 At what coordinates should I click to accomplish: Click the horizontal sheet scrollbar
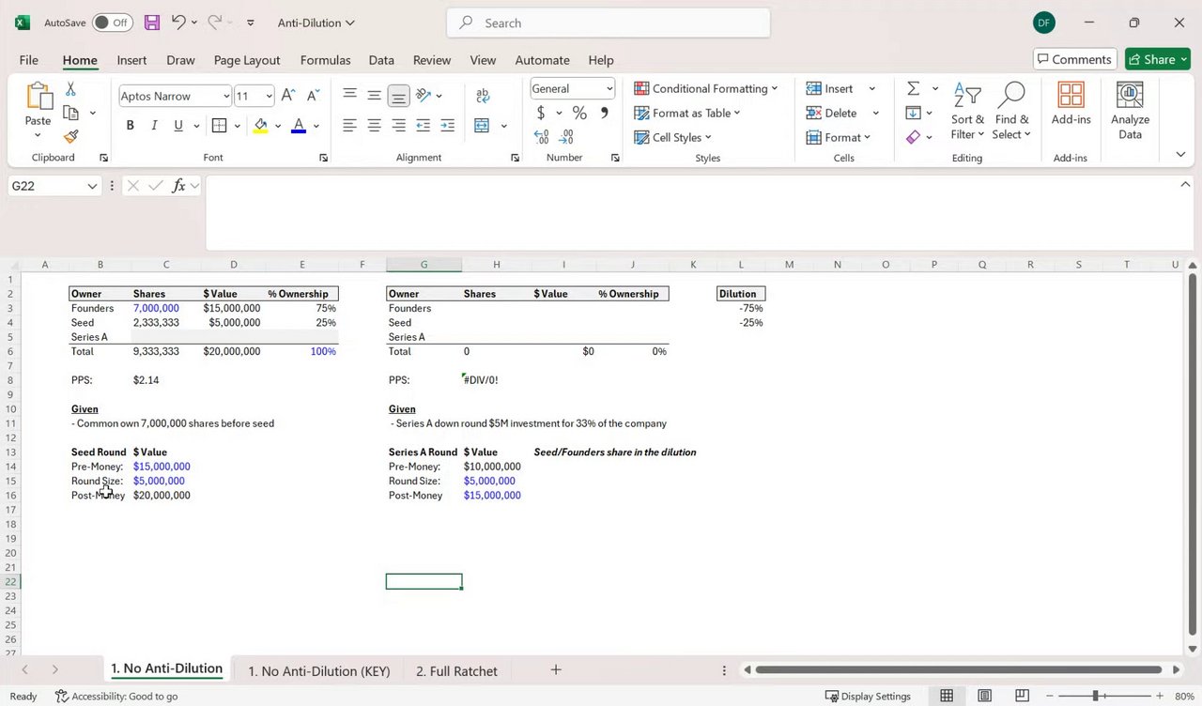[961, 670]
